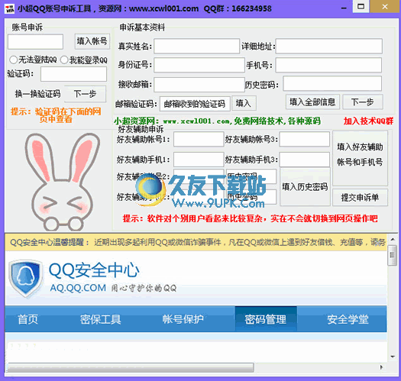401x381 pixels.
Task: Click the 小超资源网 www.xcw1001.com green link
Action: tap(217, 121)
